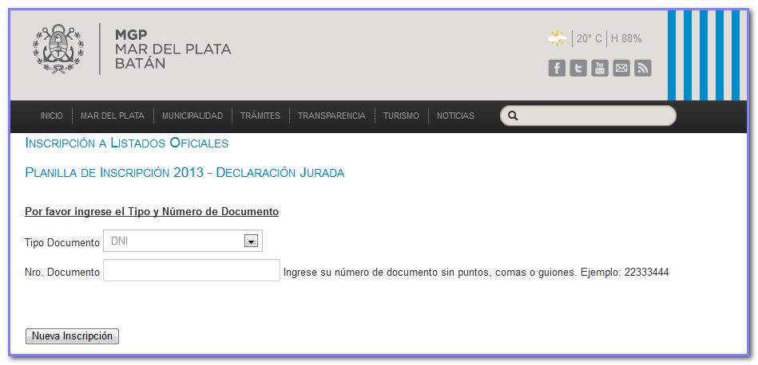Click the magnifying glass search icon

coord(513,116)
